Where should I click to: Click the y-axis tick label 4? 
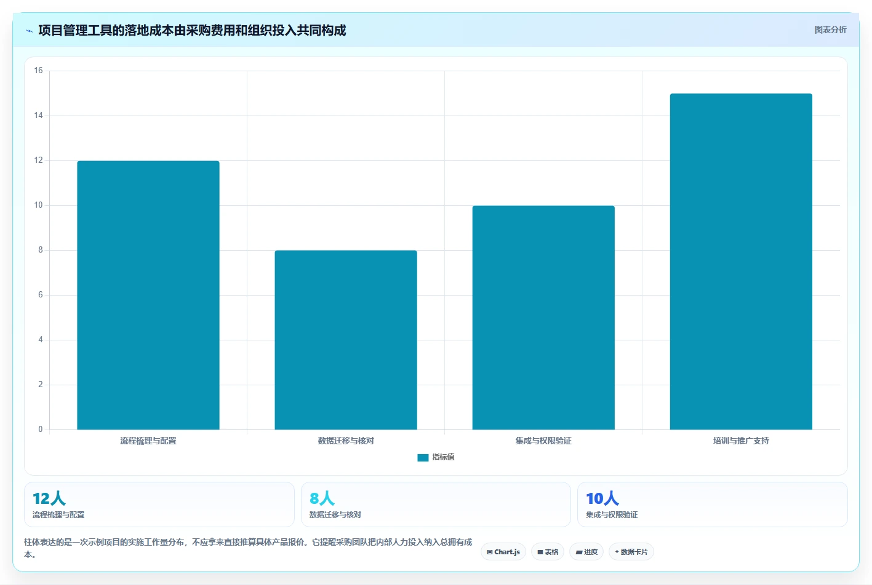(41, 340)
